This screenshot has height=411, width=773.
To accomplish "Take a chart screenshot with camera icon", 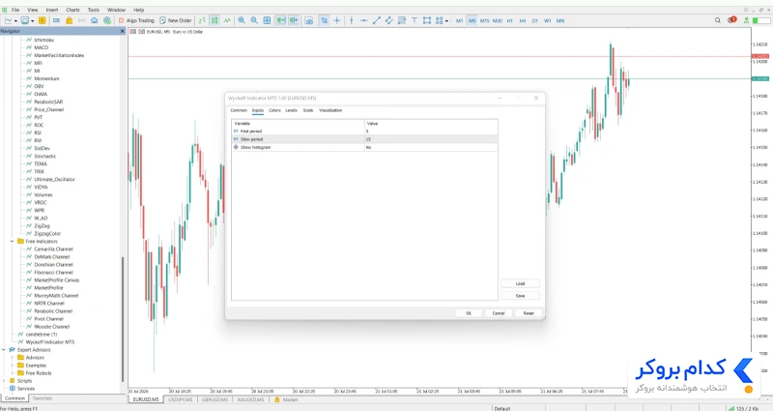I will click(x=309, y=20).
